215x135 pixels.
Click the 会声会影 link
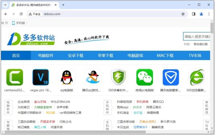pyautogui.click(x=62, y=107)
